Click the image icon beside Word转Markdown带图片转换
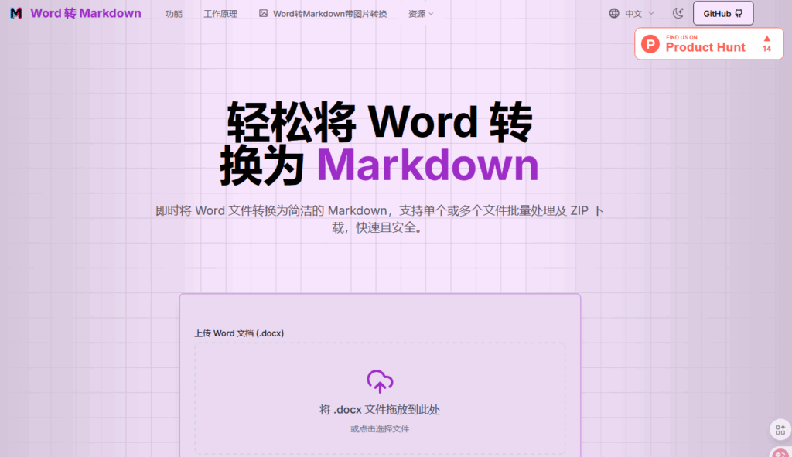This screenshot has width=792, height=457. point(263,13)
